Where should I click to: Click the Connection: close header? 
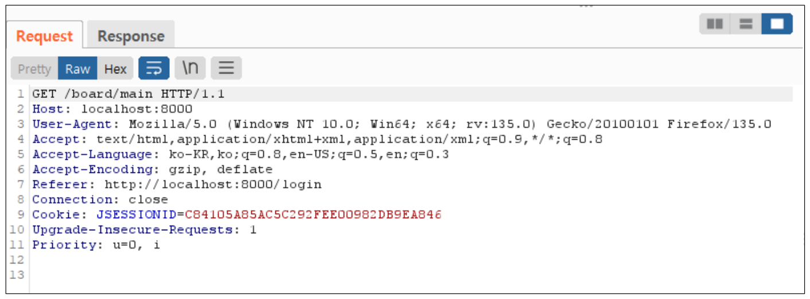pyautogui.click(x=100, y=200)
